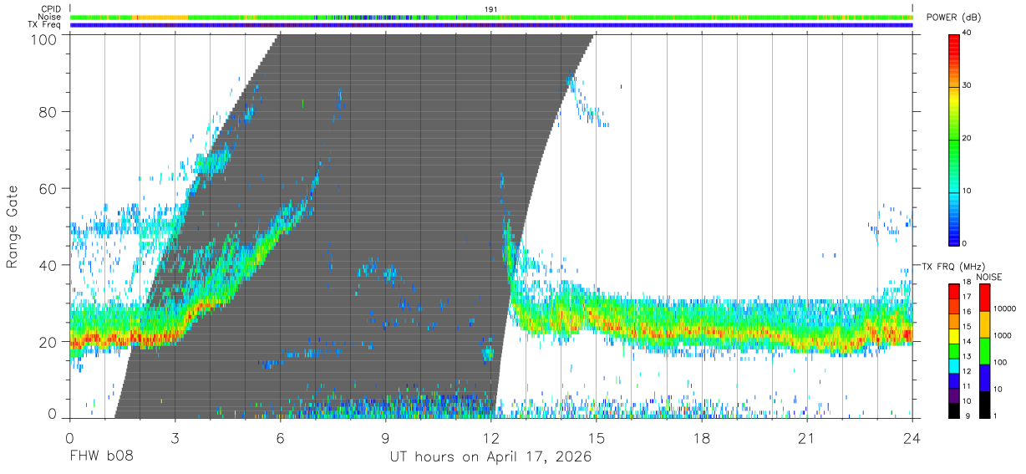Click the 12 hour tick on time axis
Screen dimensions: 1026x474
(x=490, y=438)
